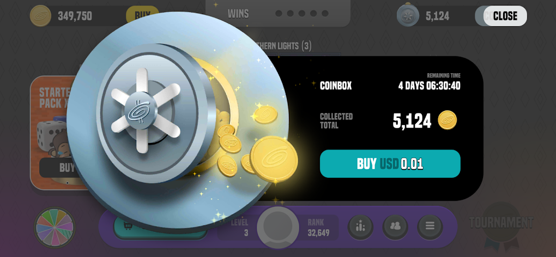
Task: Click the Rank 32,649 display
Action: pos(318,228)
